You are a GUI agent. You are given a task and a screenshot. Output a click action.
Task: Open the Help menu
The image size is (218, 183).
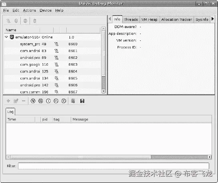[x=59, y=10]
